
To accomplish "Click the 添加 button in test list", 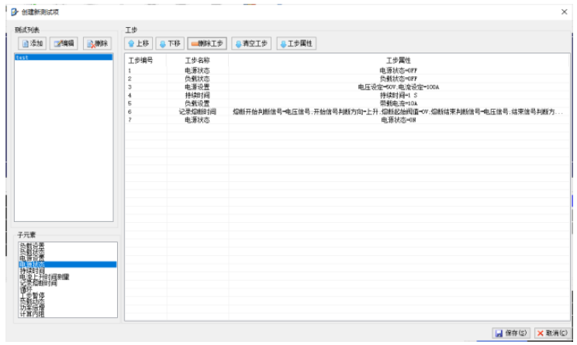I will click(33, 44).
